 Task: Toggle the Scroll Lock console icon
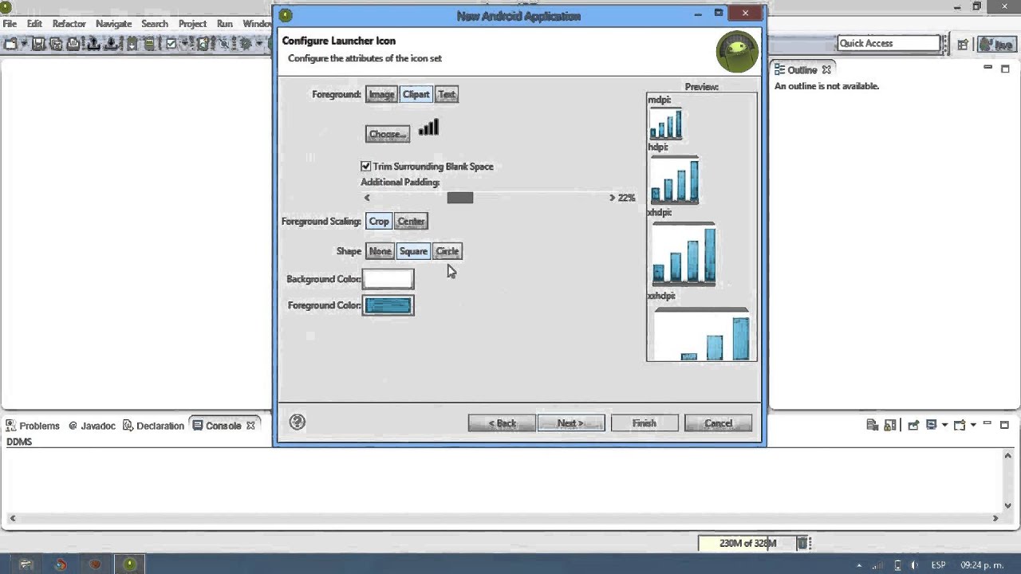coord(890,425)
